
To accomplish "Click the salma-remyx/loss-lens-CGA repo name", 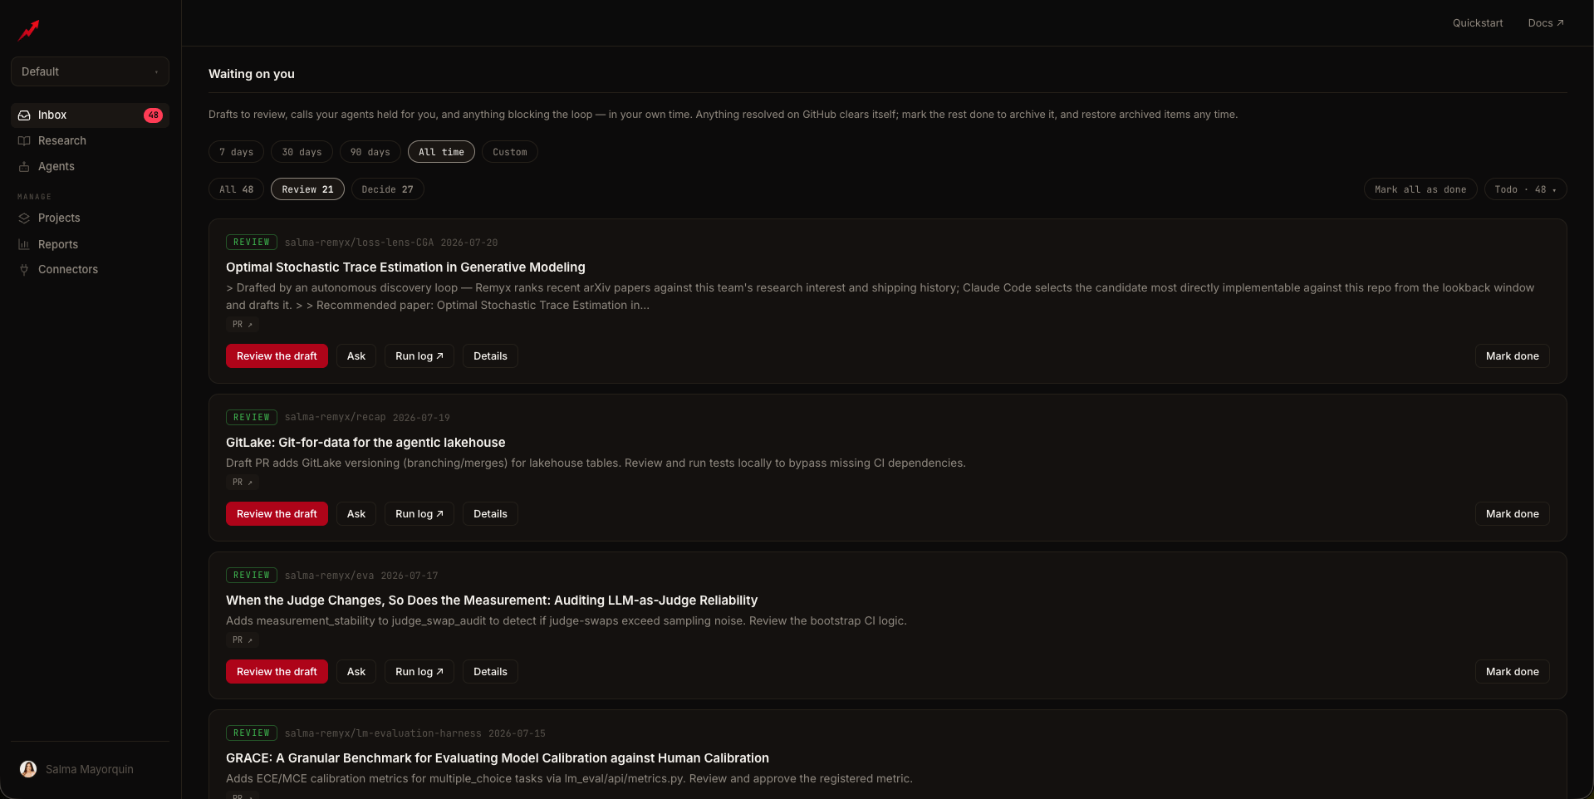I will [x=359, y=243].
